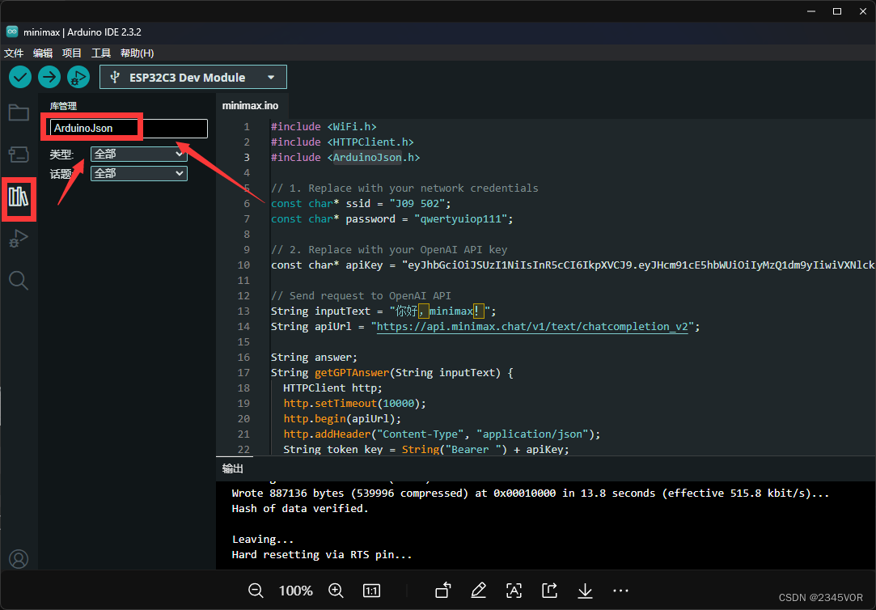This screenshot has width=876, height=610.
Task: Open the 话题 filter dropdown
Action: tap(138, 173)
